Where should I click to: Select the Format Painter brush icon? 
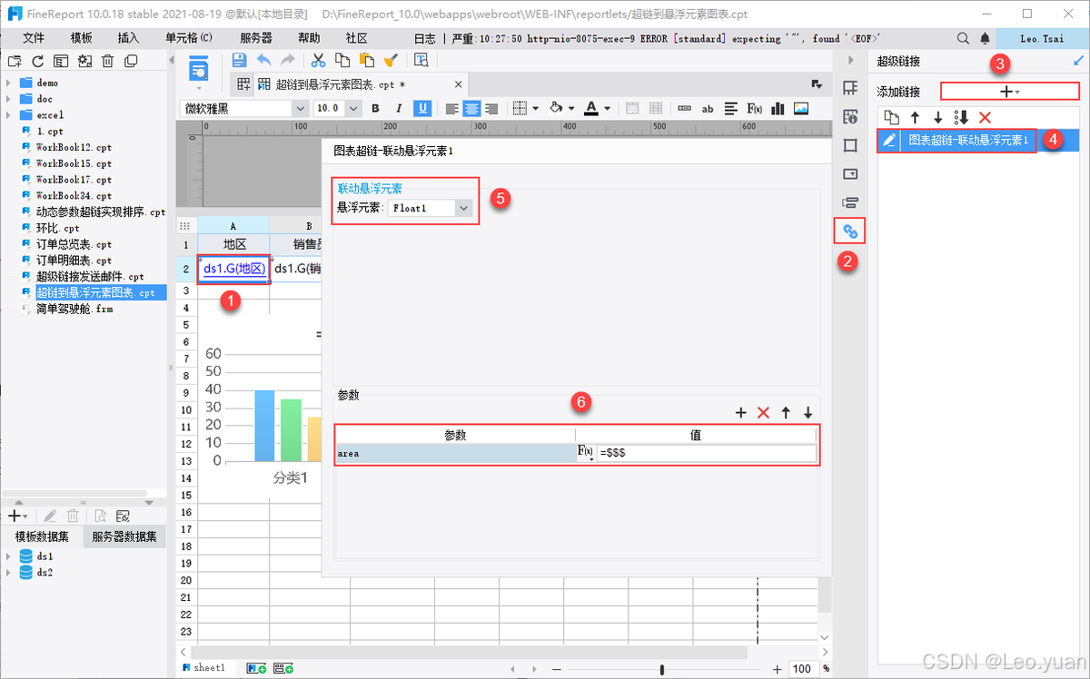point(391,60)
